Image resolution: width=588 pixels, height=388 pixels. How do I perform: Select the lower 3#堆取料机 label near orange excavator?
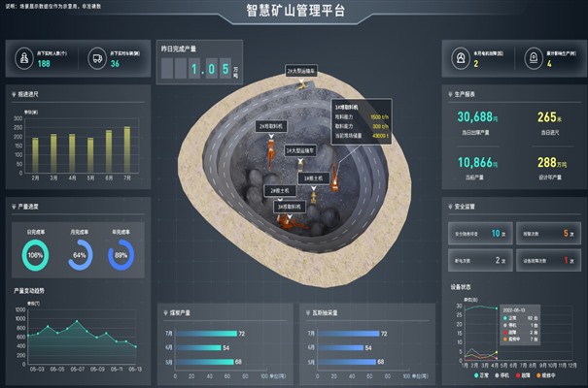point(290,207)
